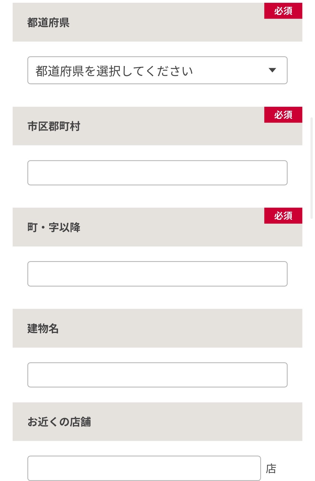Click the 必須 badge beside 市区郡町村
The height and width of the screenshot is (481, 315).
pos(283,115)
